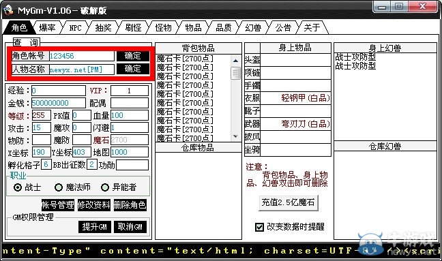Click the empty 头盔 equipment slot

click(x=295, y=60)
